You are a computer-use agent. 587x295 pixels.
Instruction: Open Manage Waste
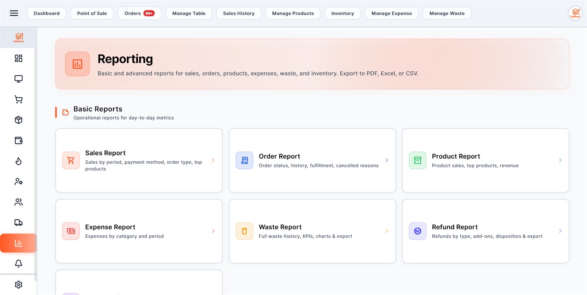pos(447,13)
